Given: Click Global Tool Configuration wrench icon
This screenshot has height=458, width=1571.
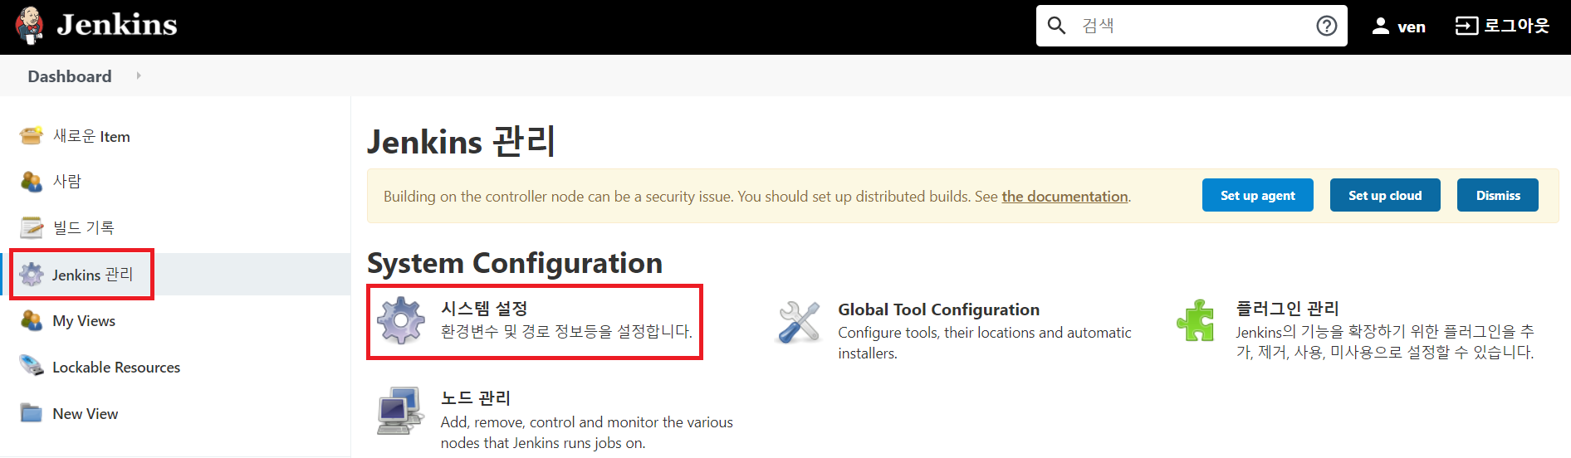Looking at the screenshot, I should click(799, 322).
